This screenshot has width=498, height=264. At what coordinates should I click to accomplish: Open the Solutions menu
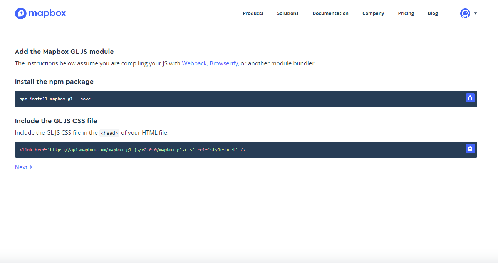pyautogui.click(x=288, y=13)
